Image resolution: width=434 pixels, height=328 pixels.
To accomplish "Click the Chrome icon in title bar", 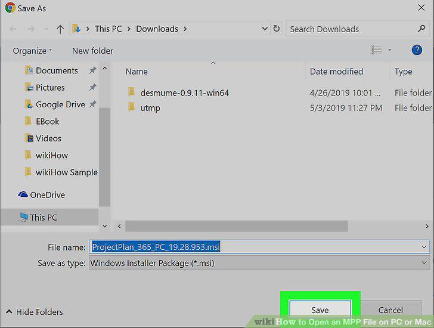I will pyautogui.click(x=10, y=8).
